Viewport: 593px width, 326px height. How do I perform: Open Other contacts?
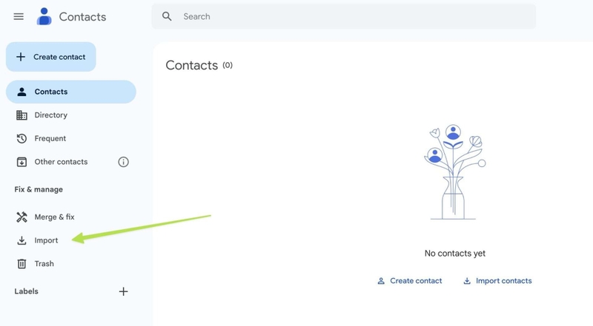[x=61, y=162]
